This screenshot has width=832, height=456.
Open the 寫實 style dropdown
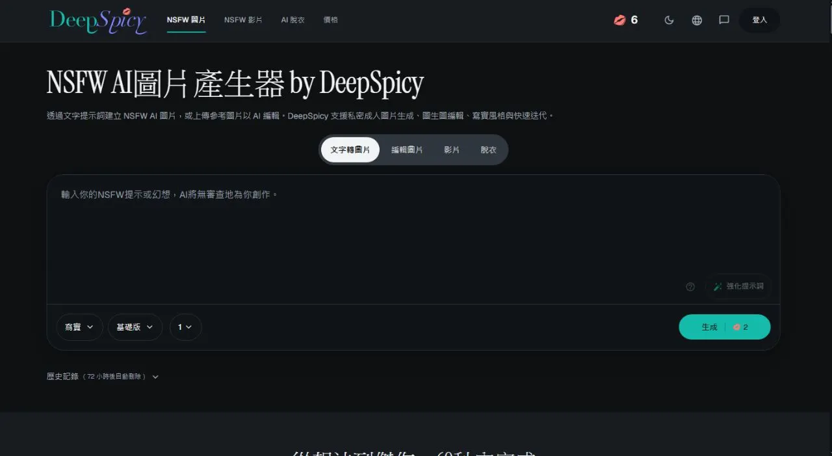click(79, 327)
